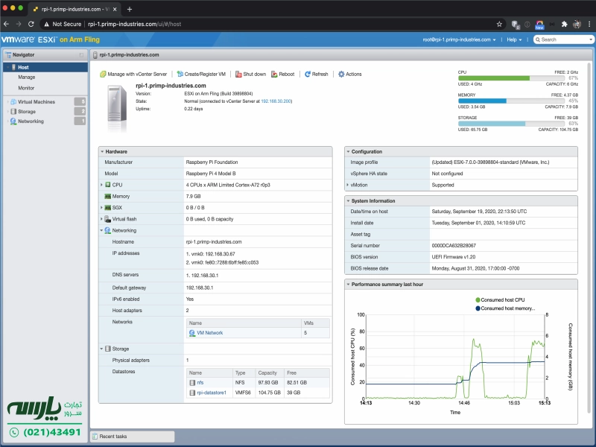Open the browser extensions puzzle icon
Screen dimensions: 596x447
(565, 24)
